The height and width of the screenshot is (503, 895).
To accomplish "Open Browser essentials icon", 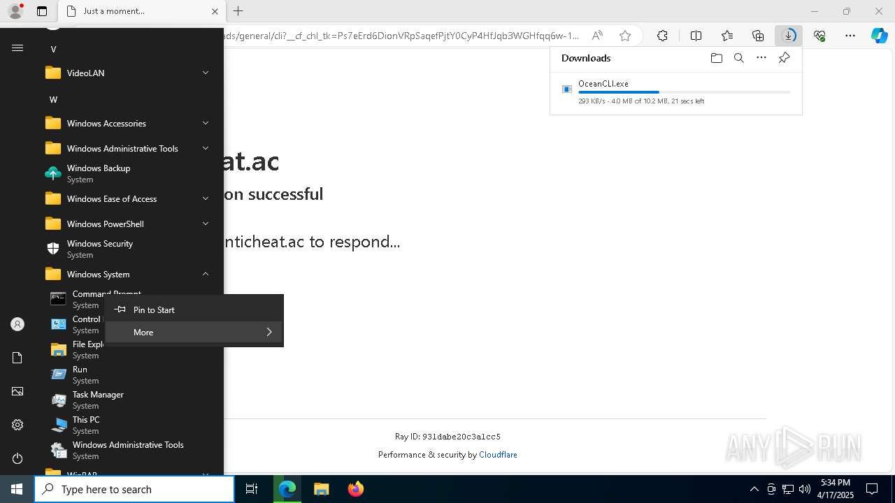I will pyautogui.click(x=819, y=36).
